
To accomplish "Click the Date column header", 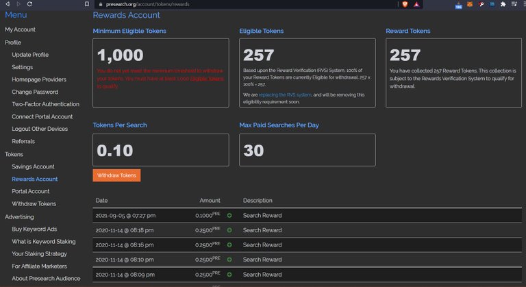I will pos(101,201).
